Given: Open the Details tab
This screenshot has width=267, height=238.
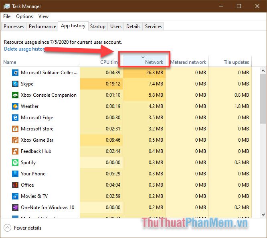Looking at the screenshot, I should click(133, 26).
